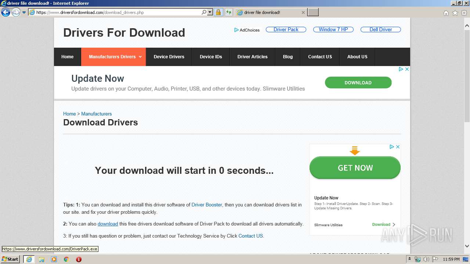The width and height of the screenshot is (470, 264).
Task: Click the red Opera taskbar icon
Action: [x=79, y=259]
